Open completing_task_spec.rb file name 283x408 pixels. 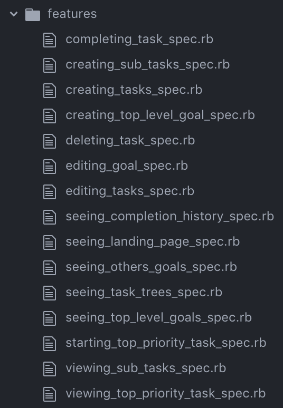pyautogui.click(x=139, y=40)
